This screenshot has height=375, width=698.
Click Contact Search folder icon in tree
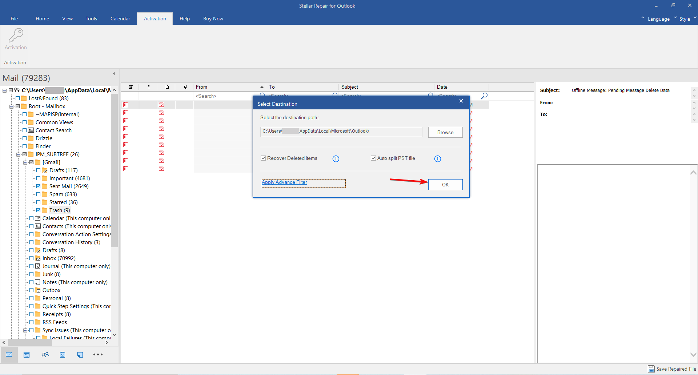coord(31,130)
